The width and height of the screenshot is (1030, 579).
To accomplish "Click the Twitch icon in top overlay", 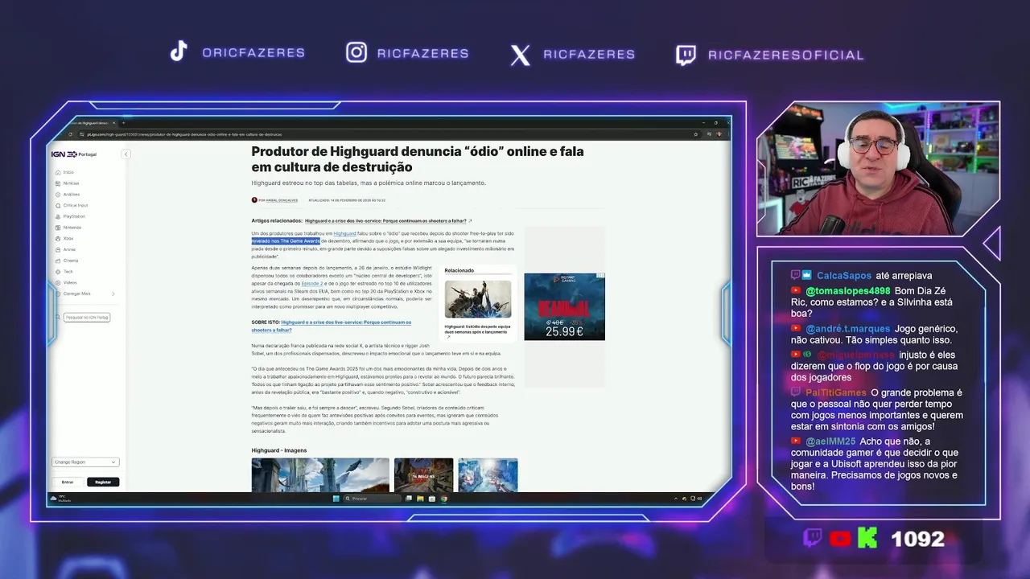I will coord(686,55).
